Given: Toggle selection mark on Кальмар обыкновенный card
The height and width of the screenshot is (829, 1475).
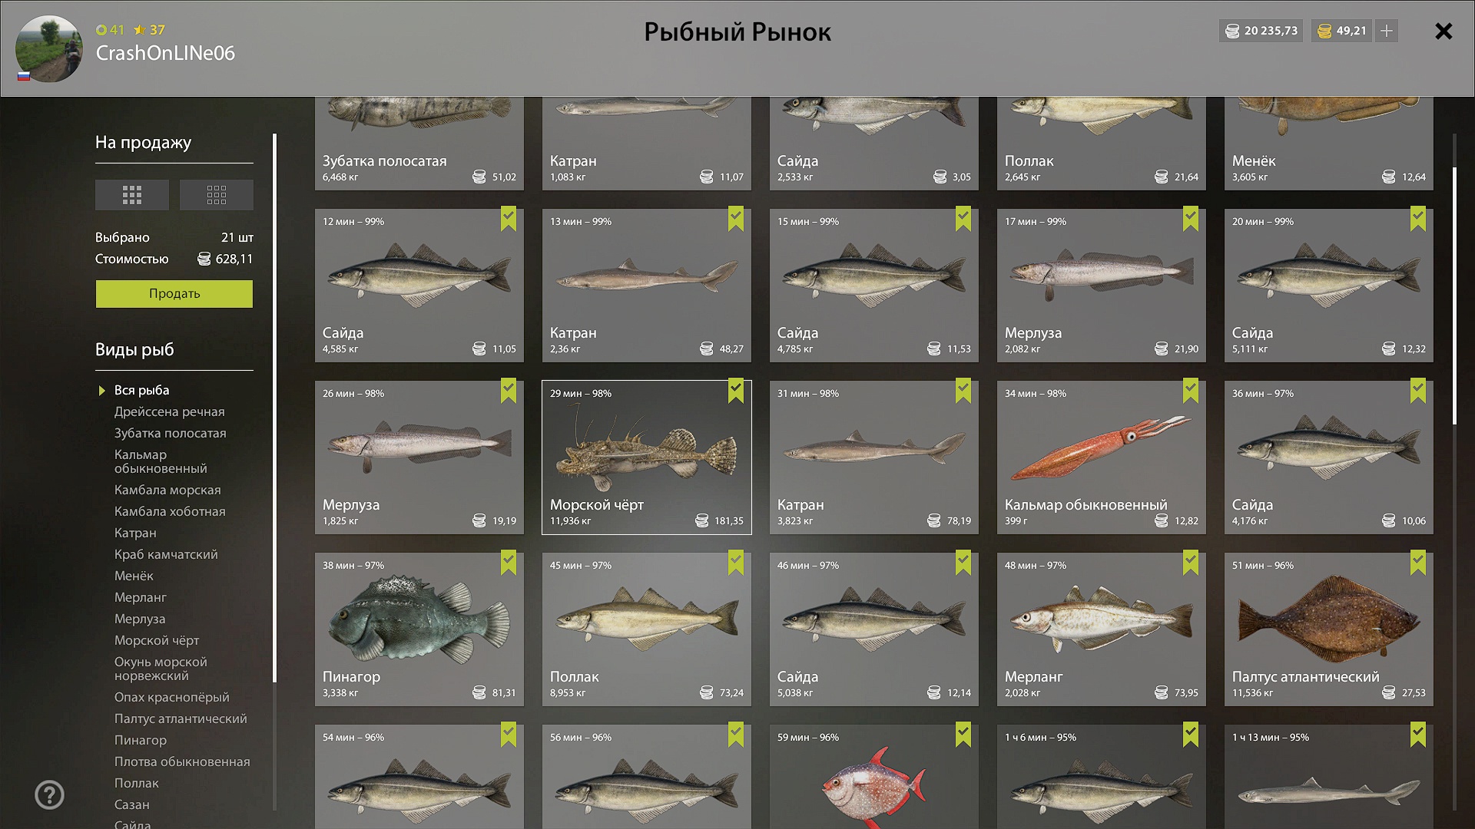Looking at the screenshot, I should [x=1191, y=391].
